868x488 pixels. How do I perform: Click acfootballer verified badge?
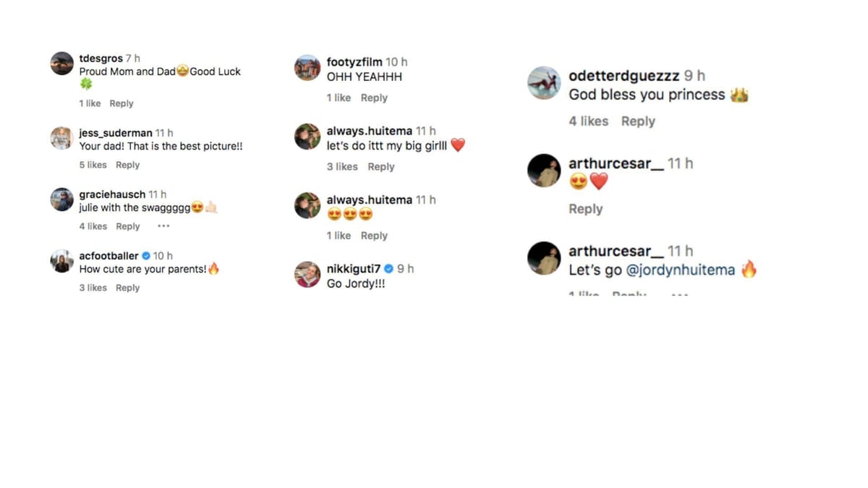pyautogui.click(x=145, y=256)
